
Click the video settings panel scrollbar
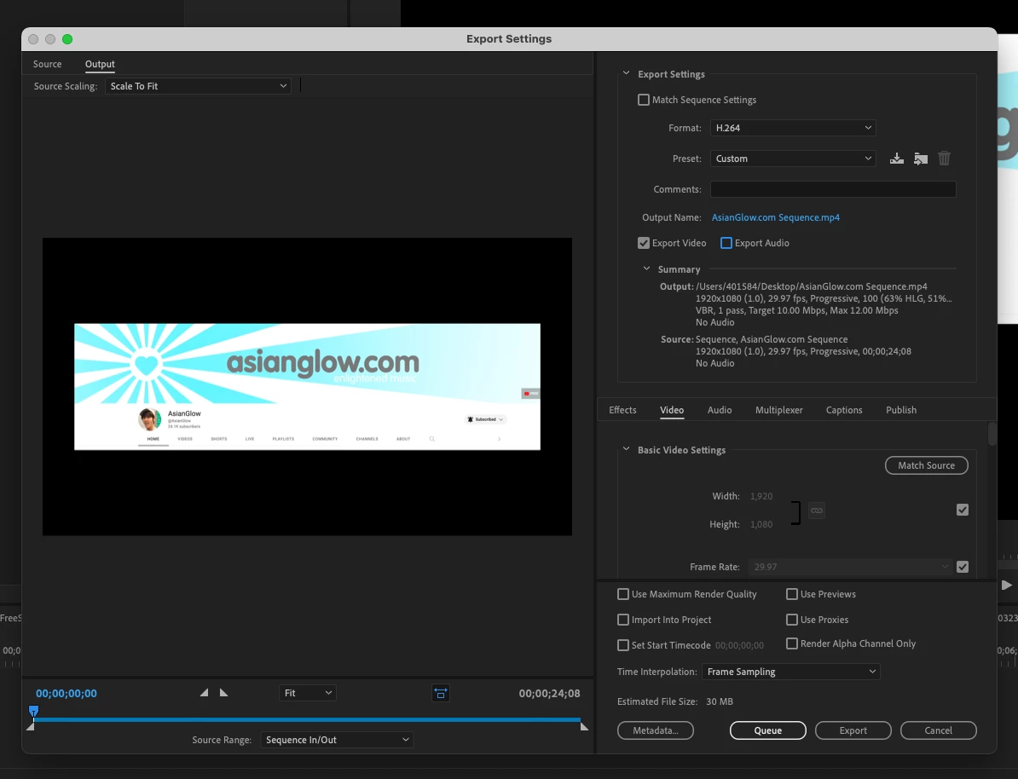(x=992, y=434)
